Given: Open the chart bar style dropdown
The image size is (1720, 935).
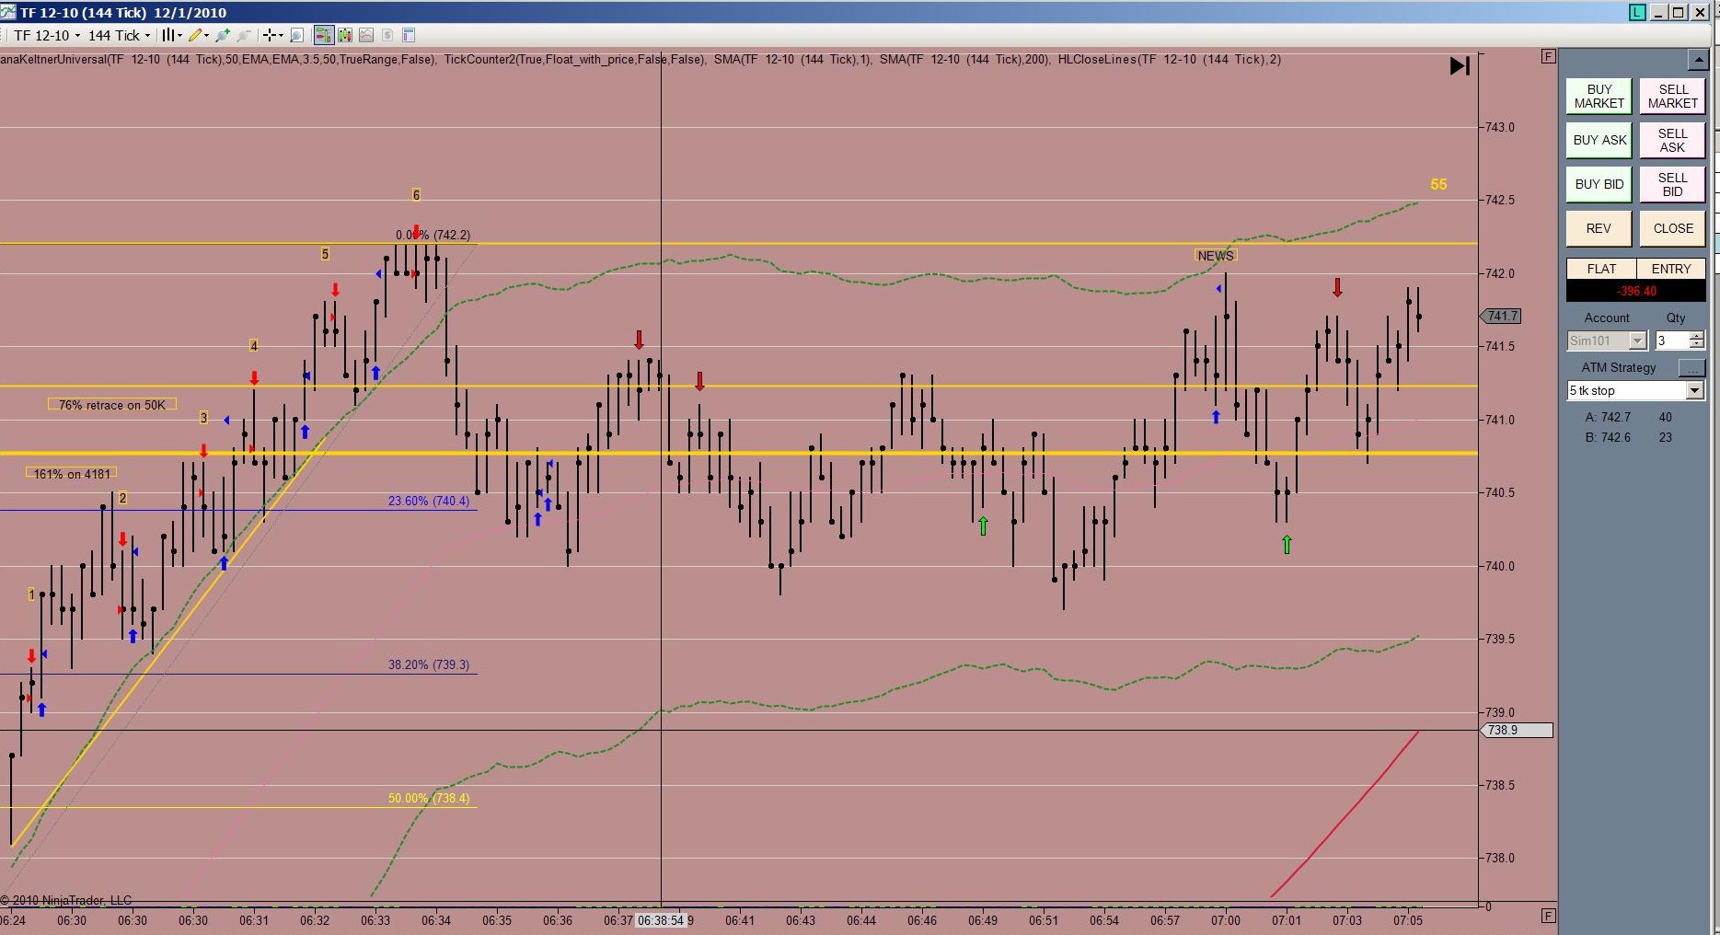Looking at the screenshot, I should pos(171,35).
